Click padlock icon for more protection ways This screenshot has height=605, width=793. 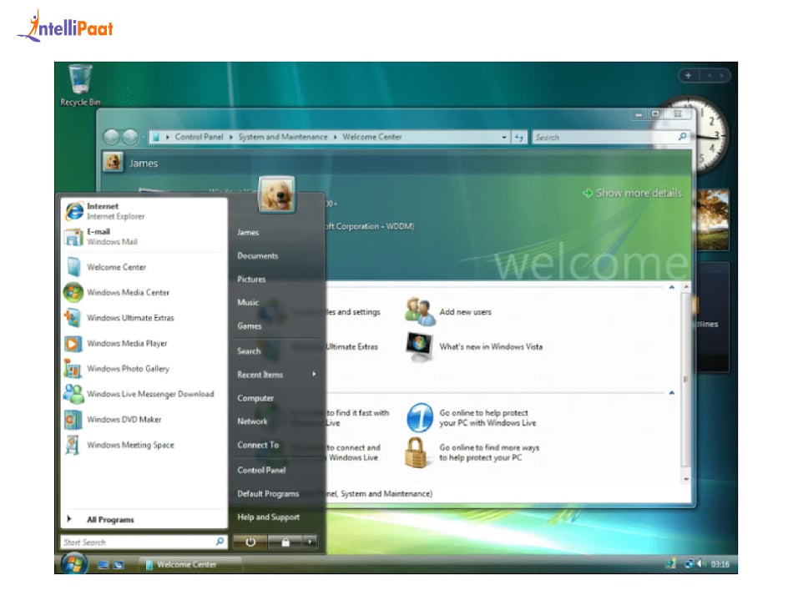[417, 452]
